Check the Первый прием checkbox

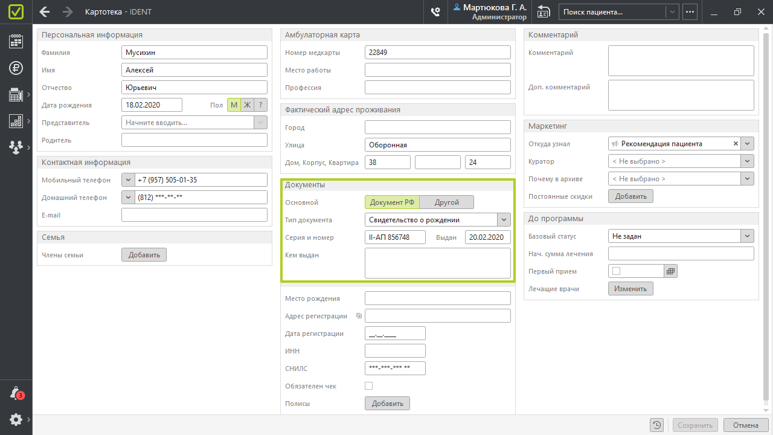616,271
